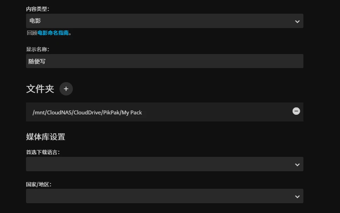Remove the PikPak/My Pack folder entry
340x213 pixels.
click(296, 111)
